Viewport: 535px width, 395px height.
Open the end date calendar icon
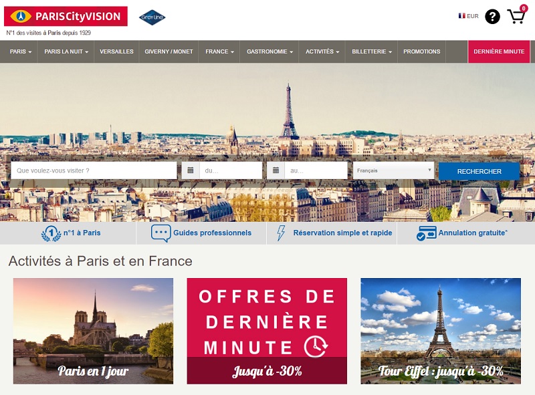point(276,170)
